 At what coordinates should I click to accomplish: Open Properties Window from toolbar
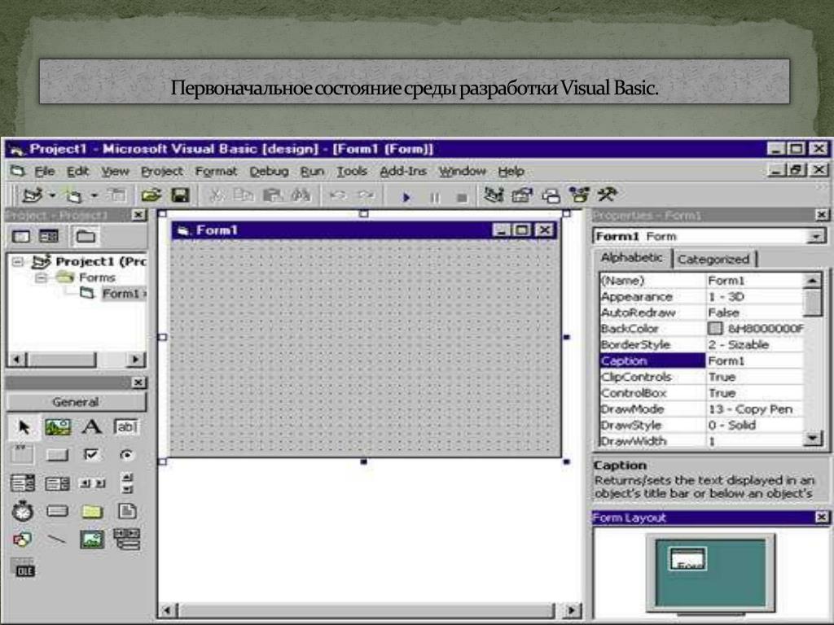[522, 195]
